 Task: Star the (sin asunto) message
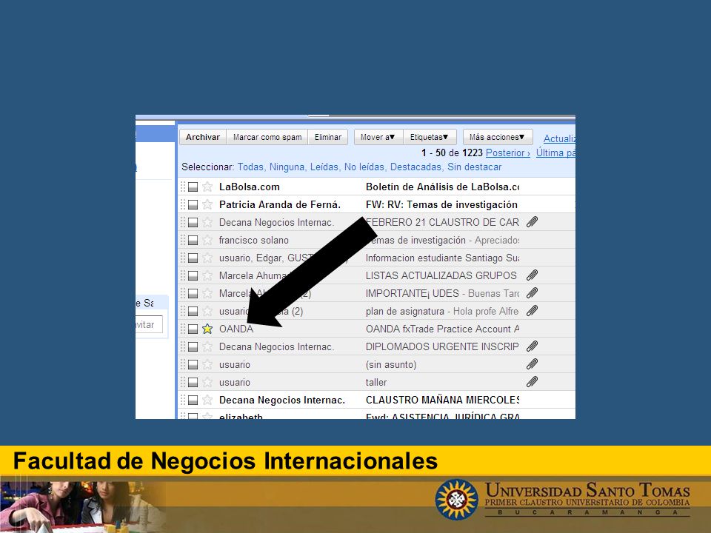pyautogui.click(x=207, y=364)
